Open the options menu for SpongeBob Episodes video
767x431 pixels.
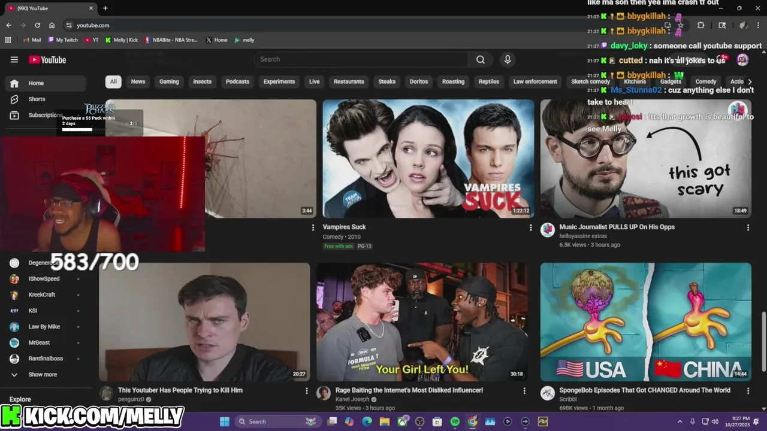pos(748,390)
